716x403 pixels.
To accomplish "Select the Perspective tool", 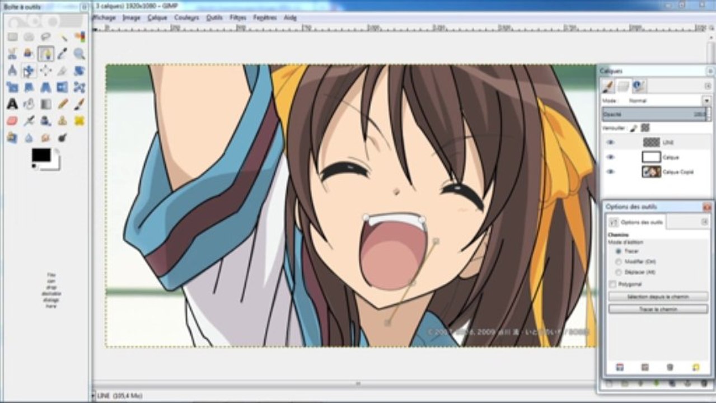I will [x=46, y=87].
